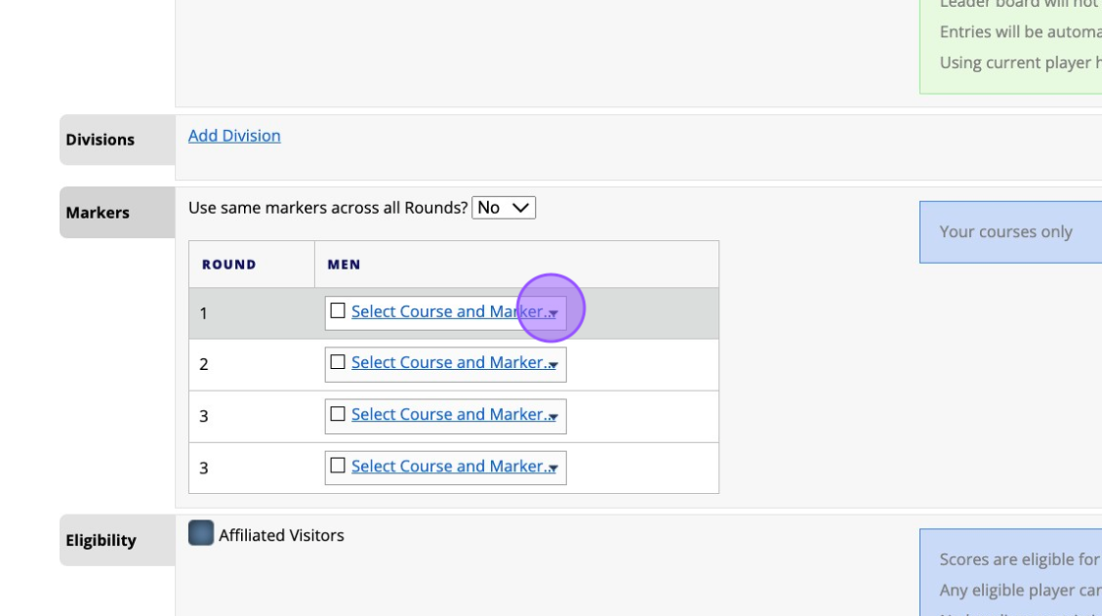Open 'Select Course and Marker' link for Round 1
The image size is (1102, 616).
point(449,311)
